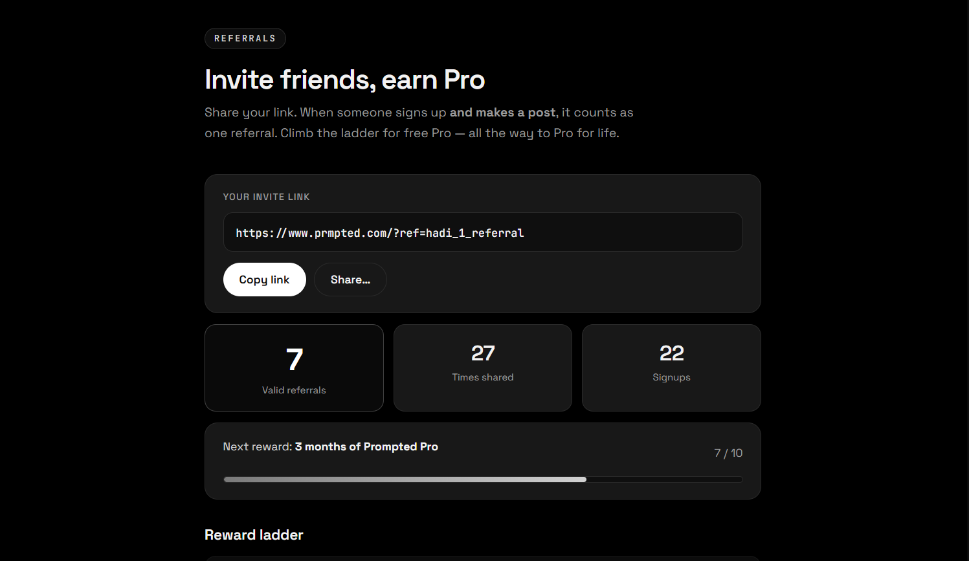Click the 22 signups figure
This screenshot has width=969, height=561.
(x=671, y=353)
